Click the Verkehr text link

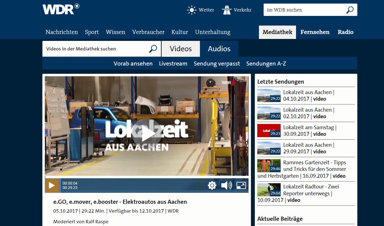pyautogui.click(x=243, y=10)
